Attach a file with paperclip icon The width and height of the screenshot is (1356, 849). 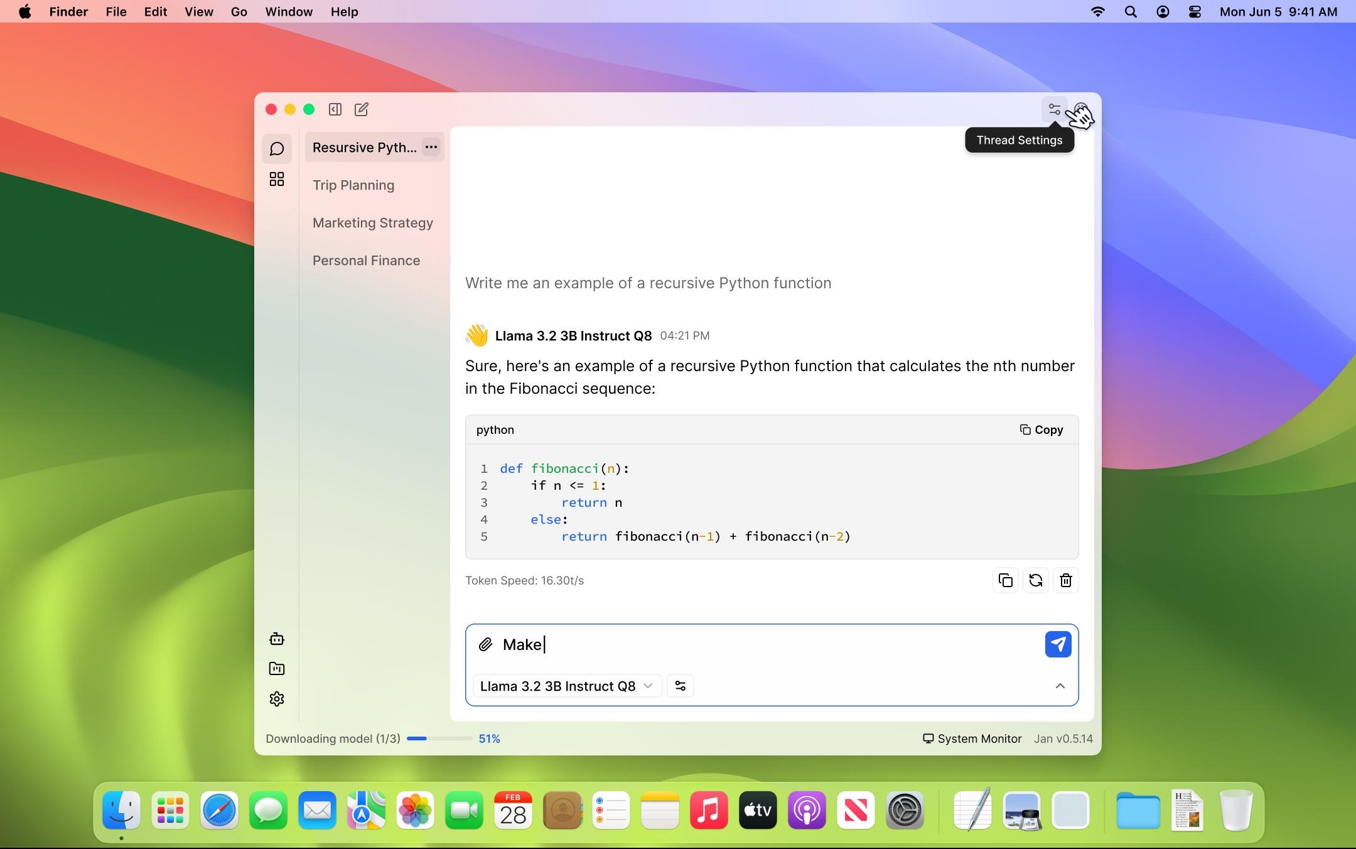485,644
